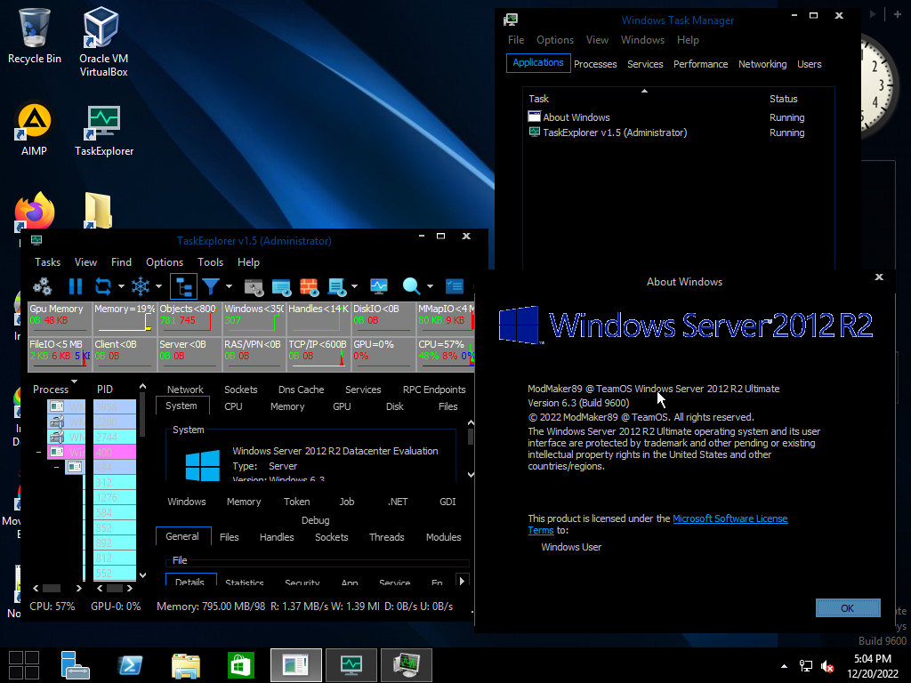Open dropdown arrow beside scroll document icon

(354, 286)
